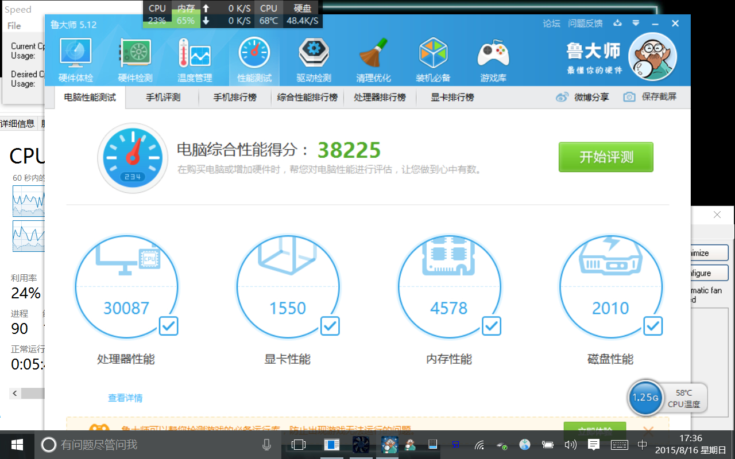The height and width of the screenshot is (459, 735).
Task: Open the Windows Start menu
Action: pyautogui.click(x=17, y=445)
